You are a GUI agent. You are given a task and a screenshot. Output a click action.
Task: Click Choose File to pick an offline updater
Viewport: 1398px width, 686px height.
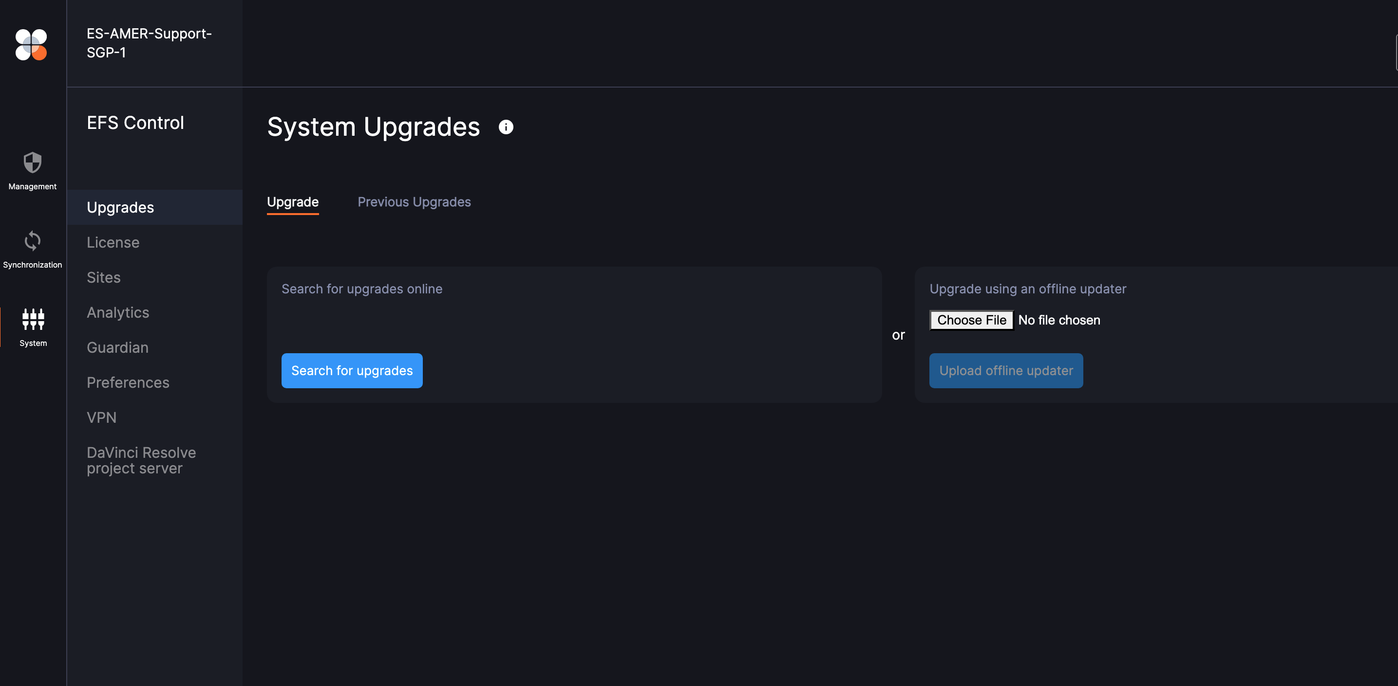[x=971, y=320]
